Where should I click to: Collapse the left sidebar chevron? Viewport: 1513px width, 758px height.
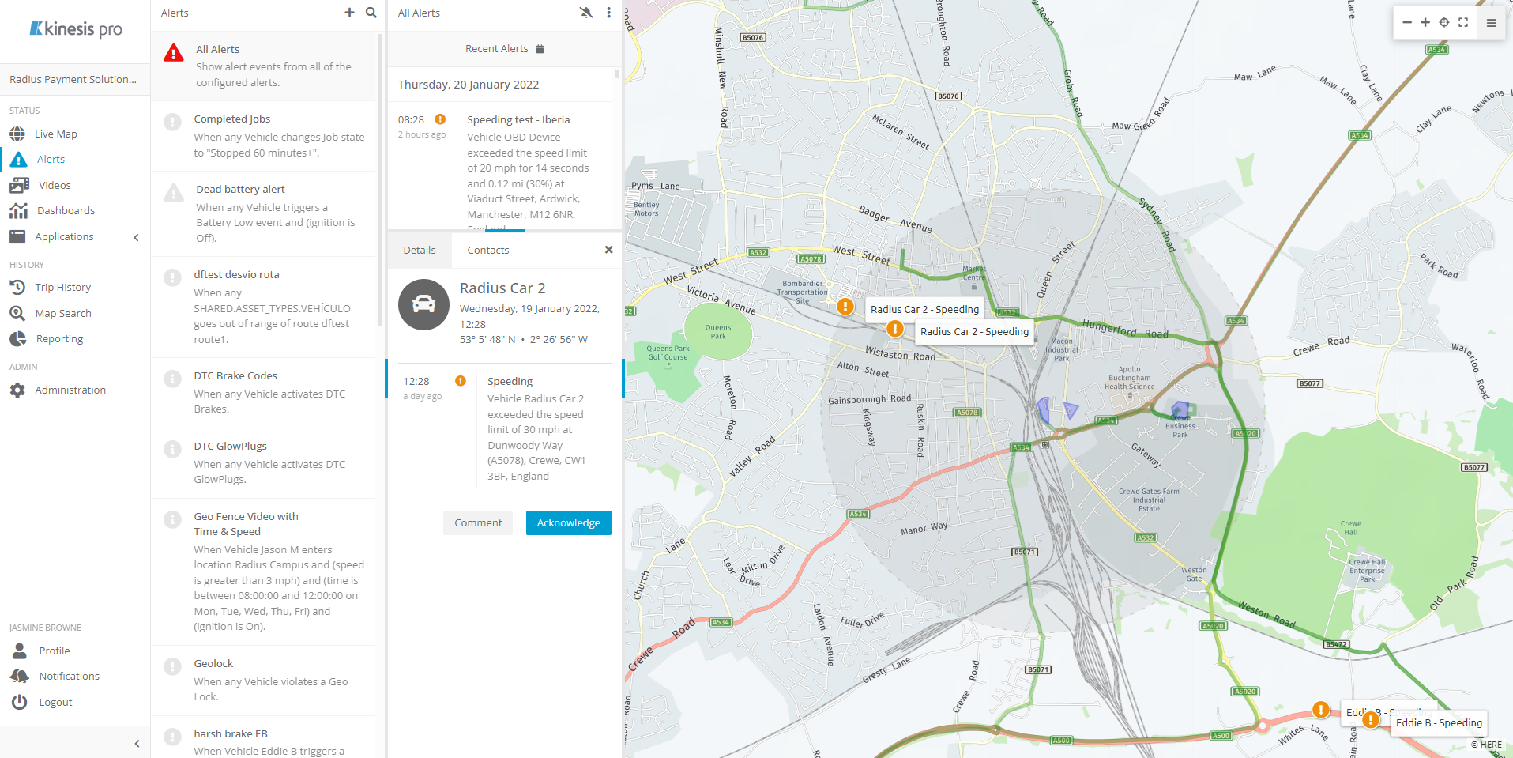pyautogui.click(x=137, y=744)
